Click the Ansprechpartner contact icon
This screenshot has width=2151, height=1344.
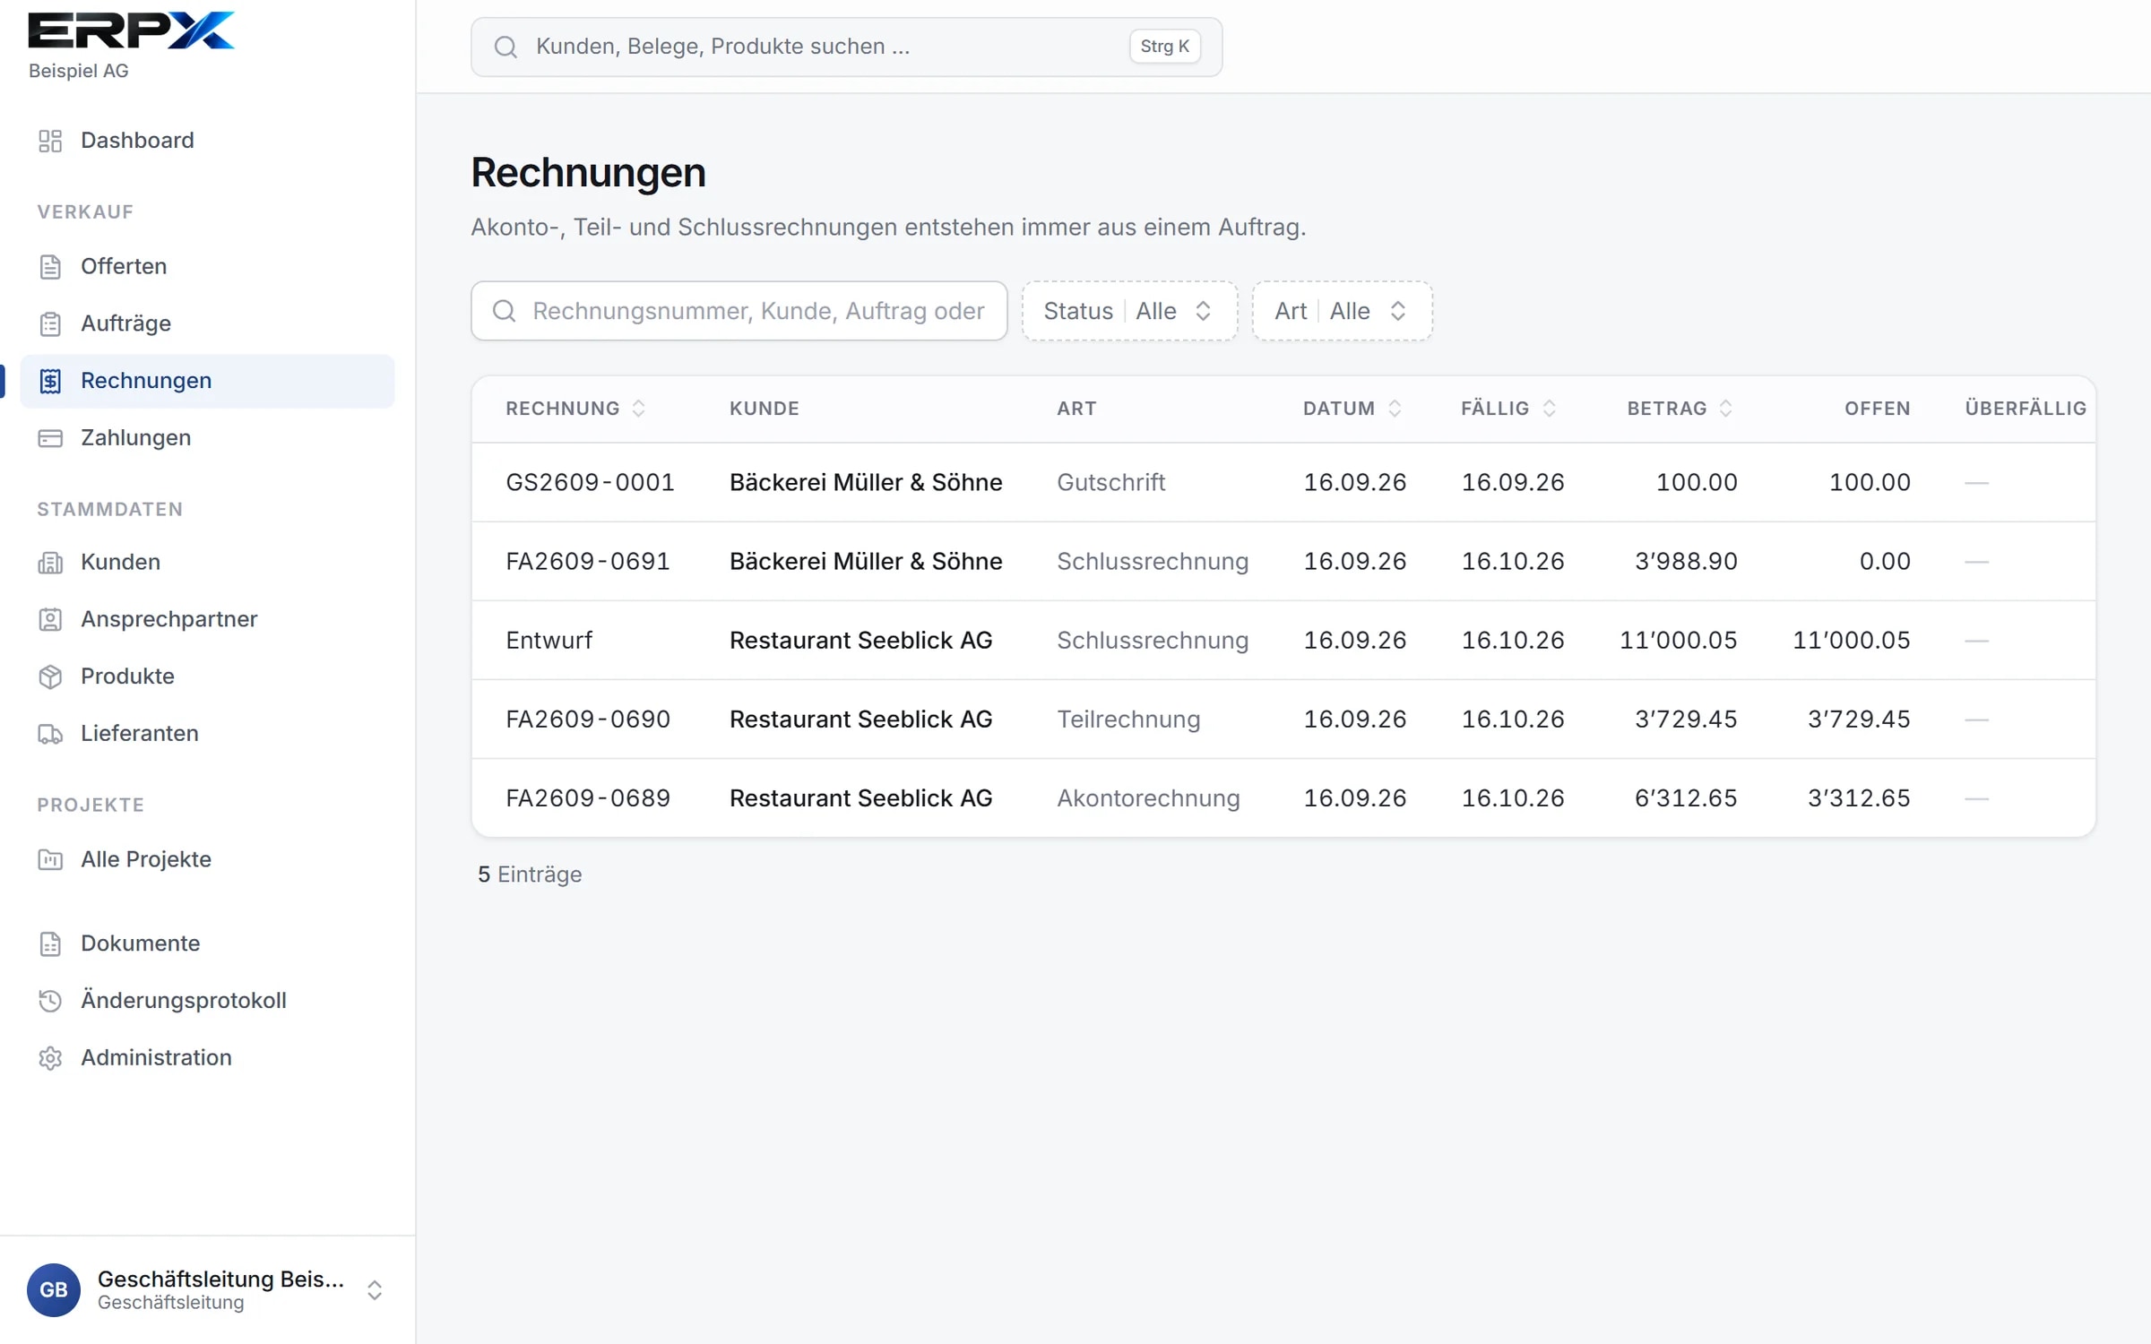pos(50,619)
